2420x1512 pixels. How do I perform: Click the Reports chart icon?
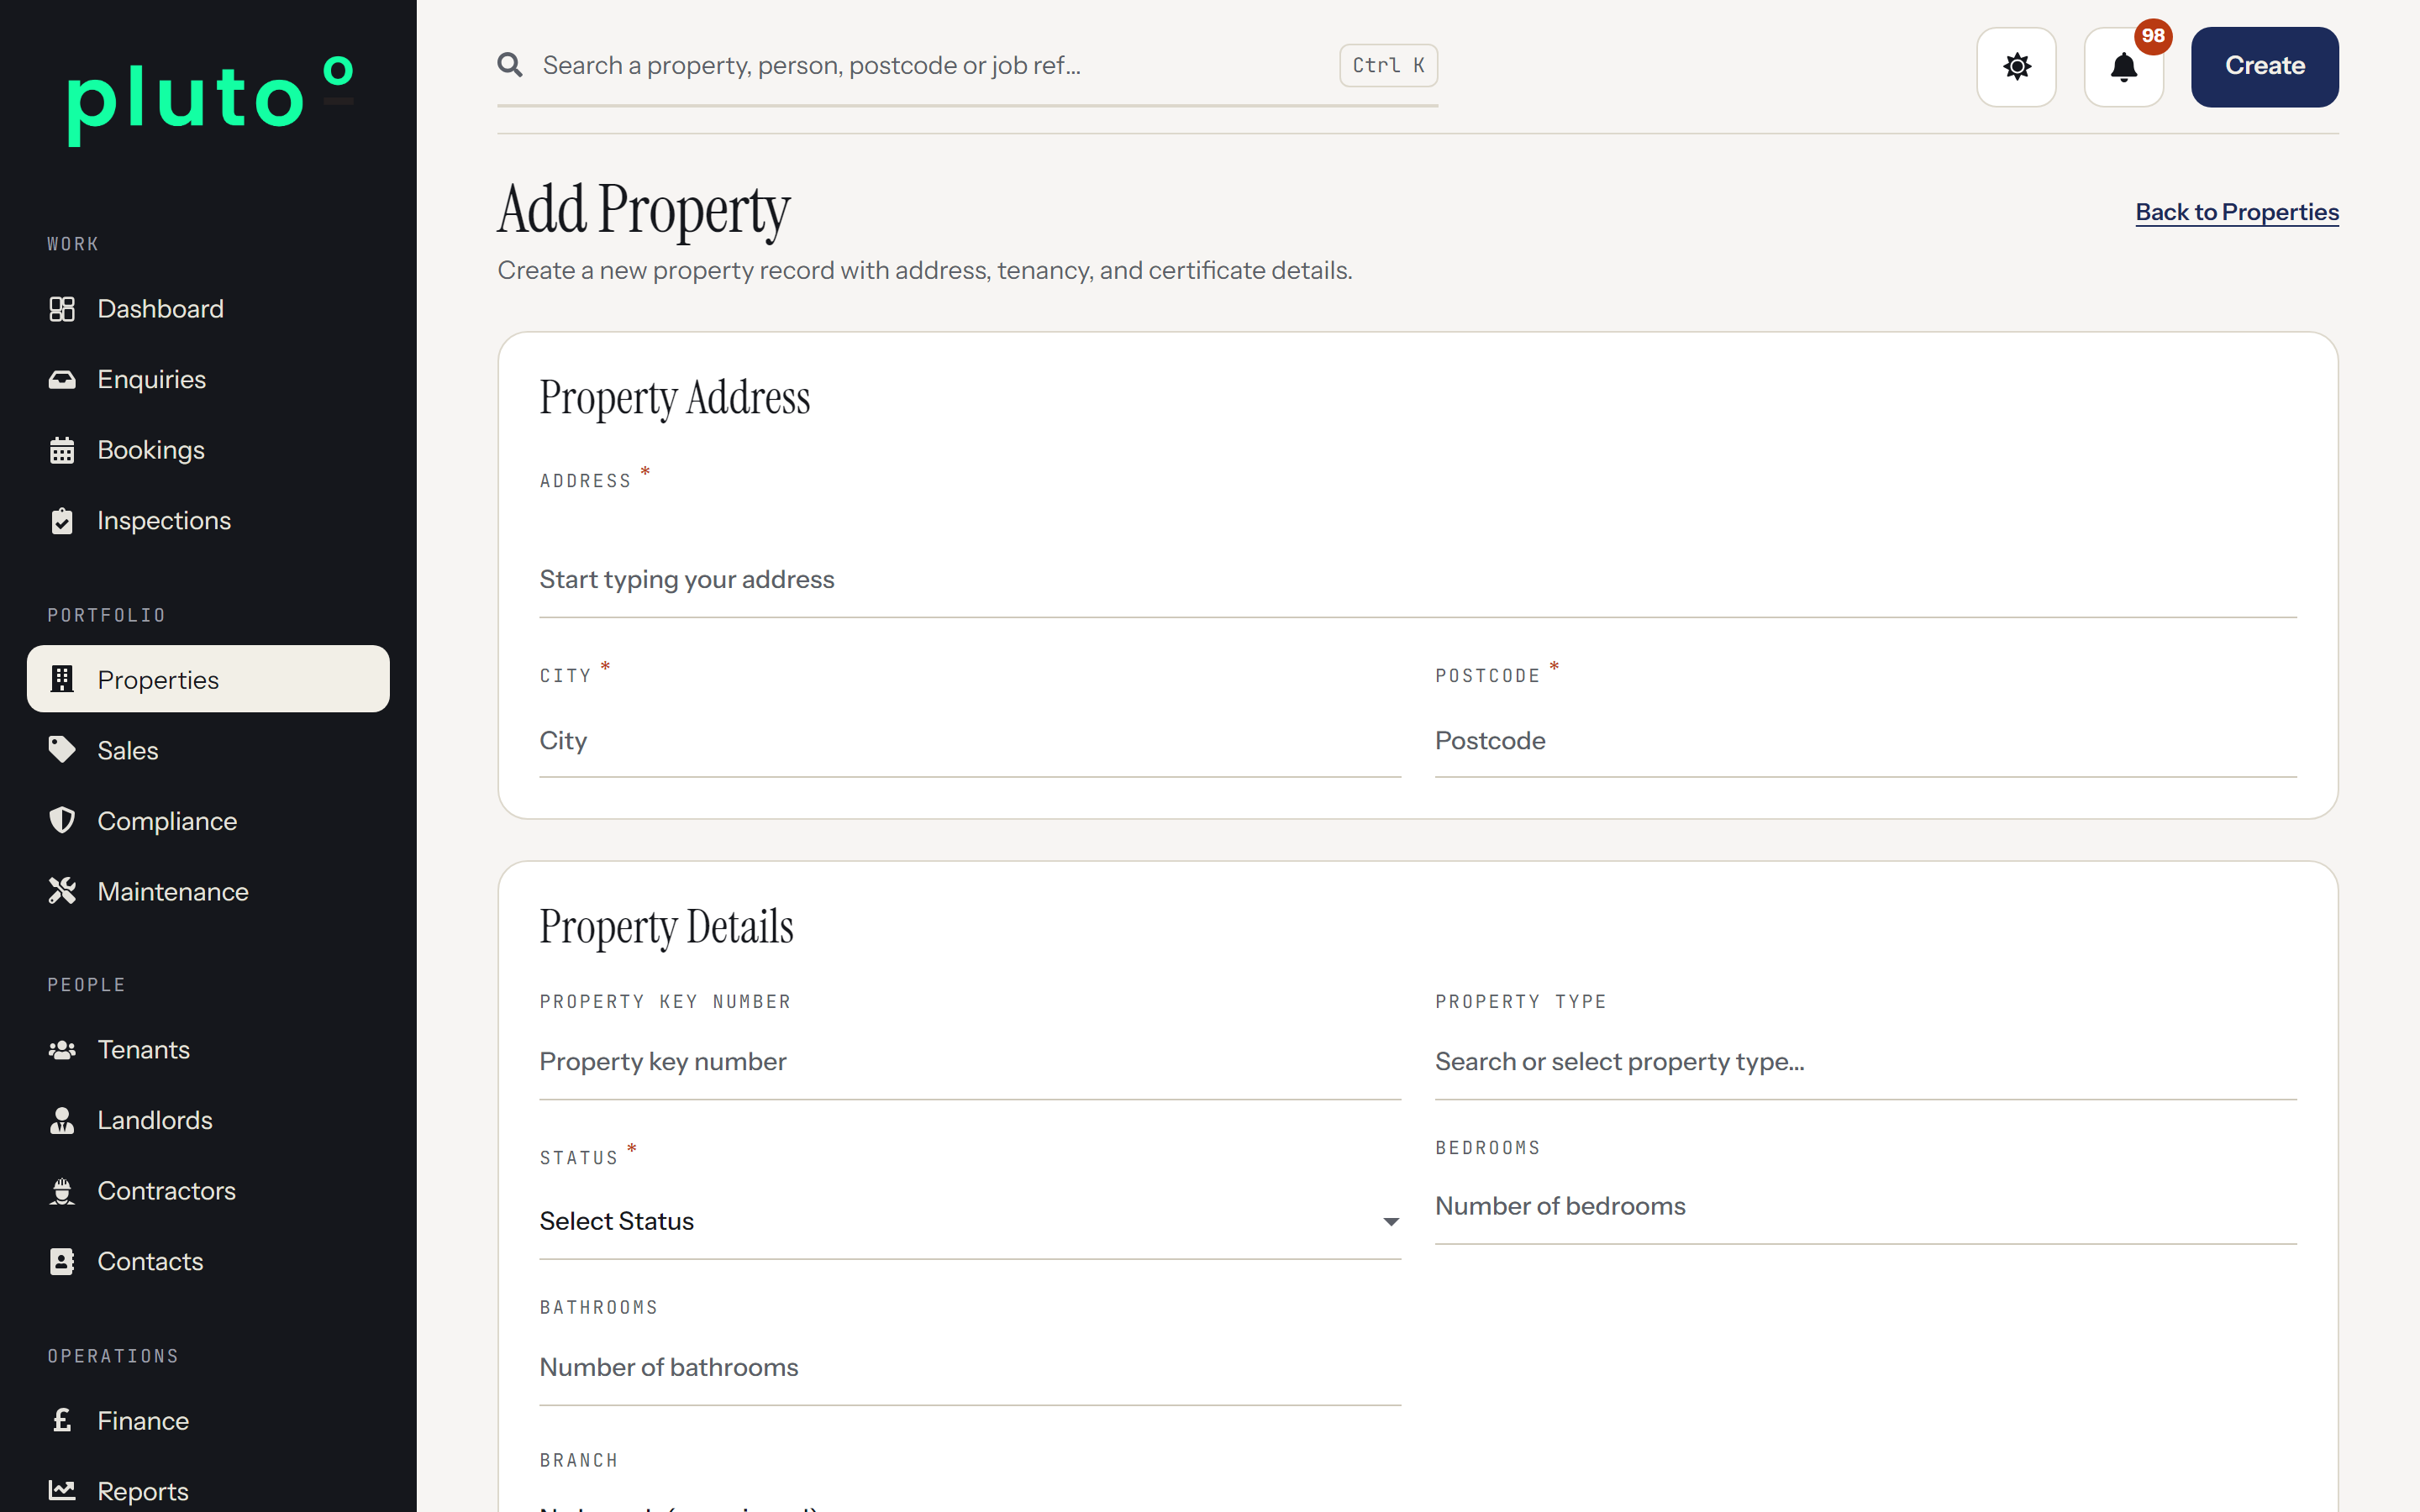click(x=62, y=1490)
